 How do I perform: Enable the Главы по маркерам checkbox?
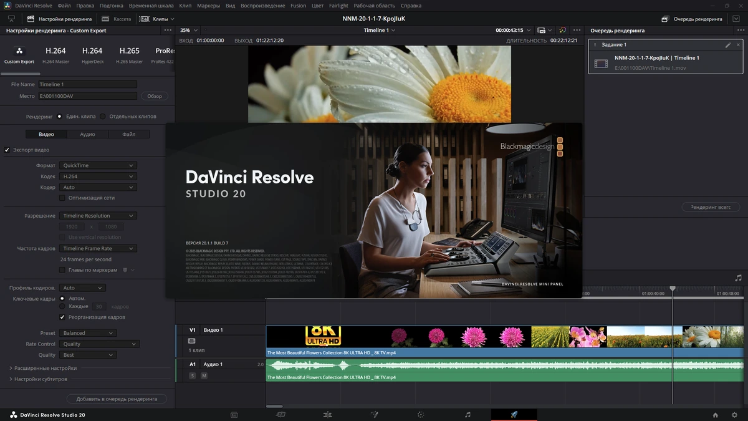click(62, 270)
